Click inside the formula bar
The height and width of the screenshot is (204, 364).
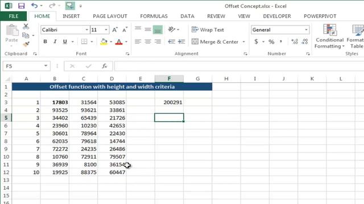click(239, 66)
